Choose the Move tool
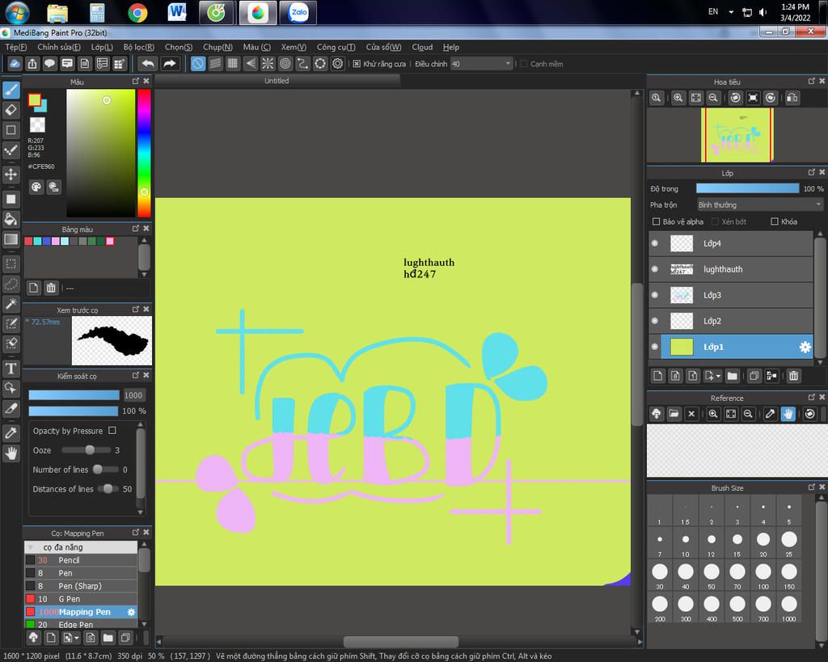Image resolution: width=828 pixels, height=662 pixels. [x=11, y=175]
